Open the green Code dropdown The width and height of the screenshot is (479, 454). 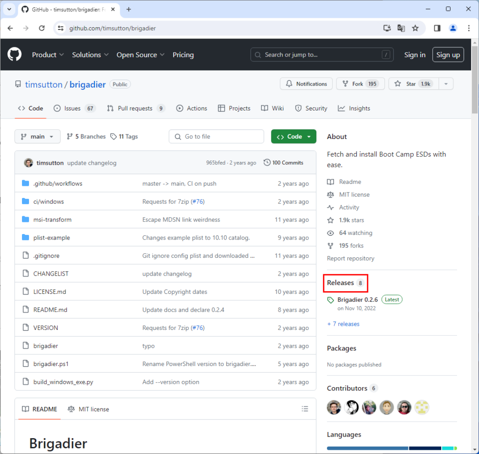[294, 137]
